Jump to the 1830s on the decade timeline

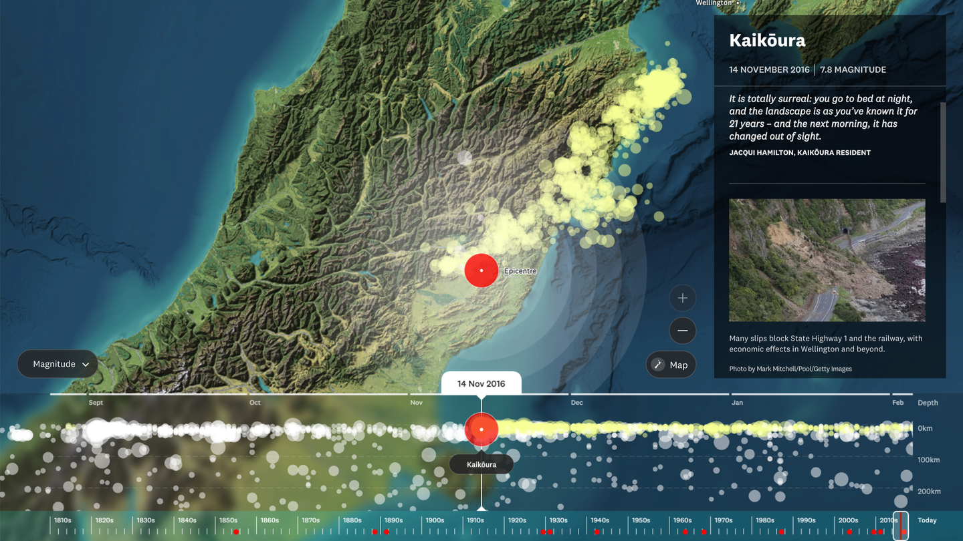[146, 520]
